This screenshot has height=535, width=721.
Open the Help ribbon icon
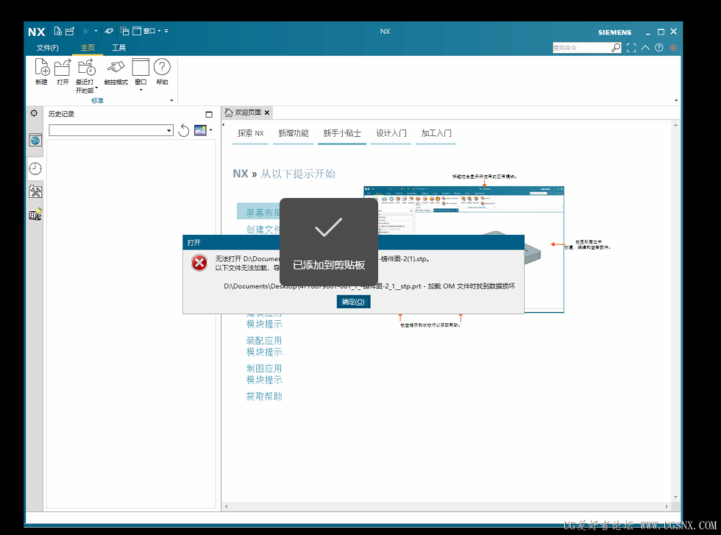point(162,72)
